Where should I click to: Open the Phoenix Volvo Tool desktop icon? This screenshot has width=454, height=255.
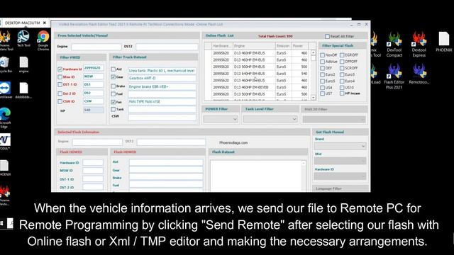[375, 45]
